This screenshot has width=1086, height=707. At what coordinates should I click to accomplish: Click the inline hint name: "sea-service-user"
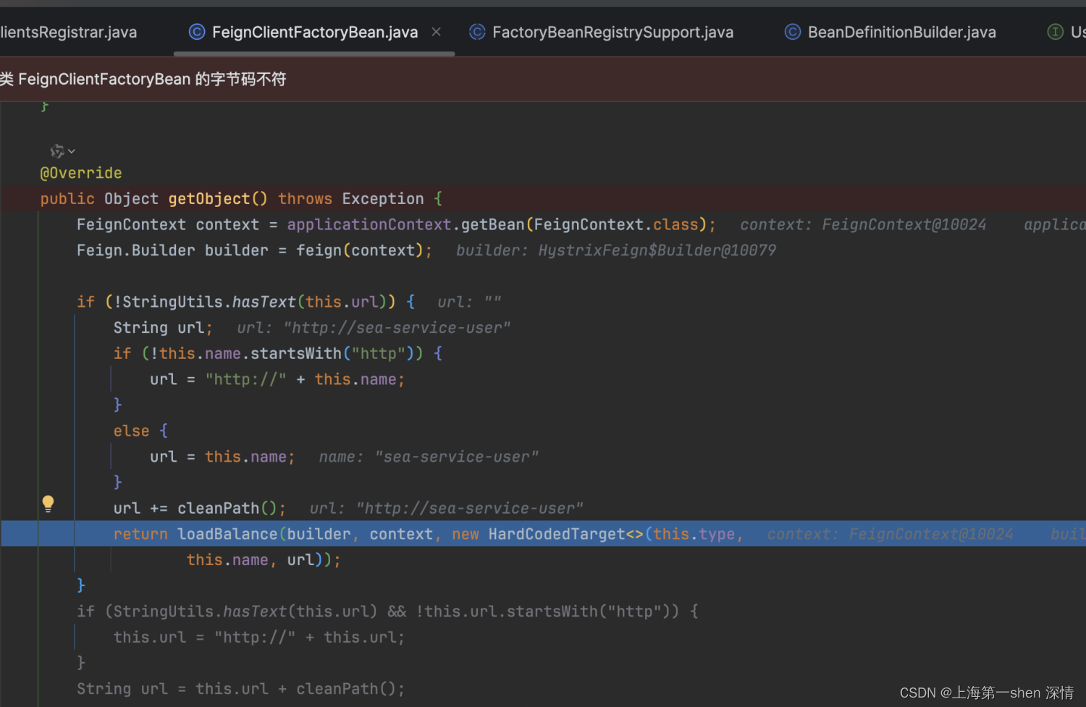pyautogui.click(x=429, y=457)
